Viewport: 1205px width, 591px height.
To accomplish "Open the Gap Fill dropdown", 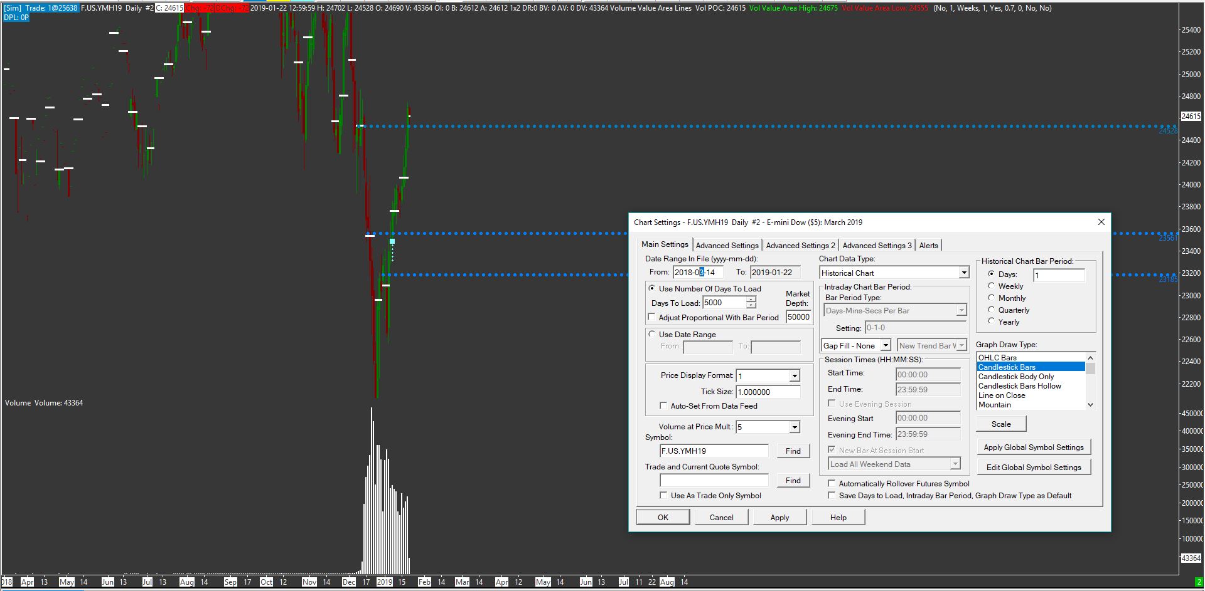I will 885,345.
